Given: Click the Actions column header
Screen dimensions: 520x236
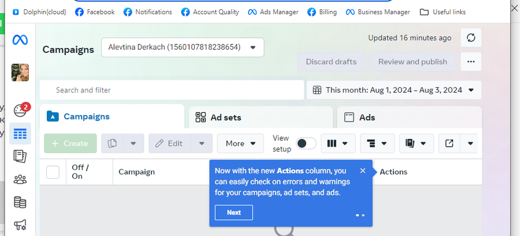Looking at the screenshot, I should (393, 172).
